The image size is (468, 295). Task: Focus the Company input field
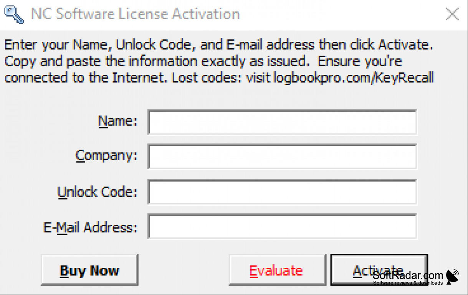282,156
